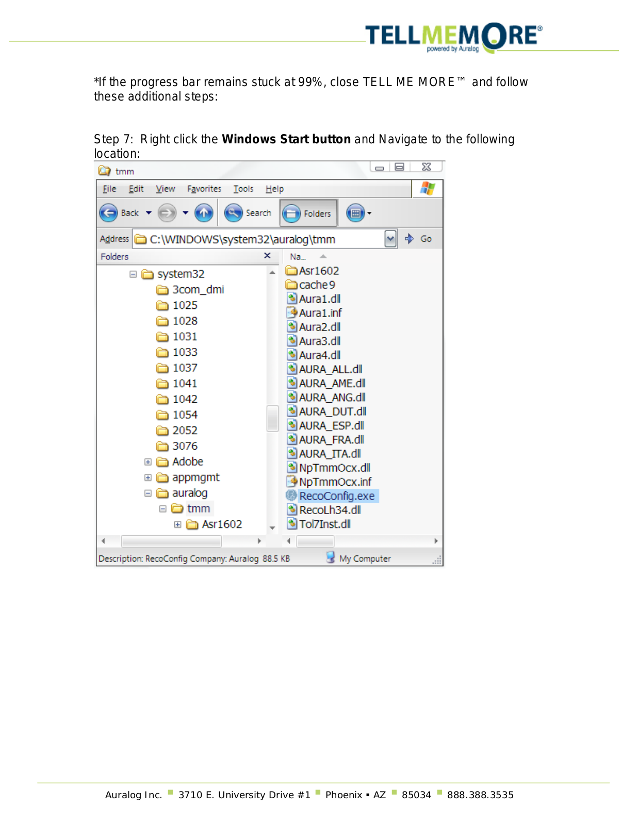Select the AURA_AME.dll file icon
This screenshot has height=825, width=638.
(292, 383)
